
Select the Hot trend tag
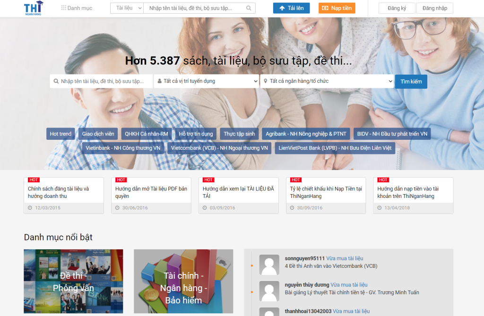60,134
